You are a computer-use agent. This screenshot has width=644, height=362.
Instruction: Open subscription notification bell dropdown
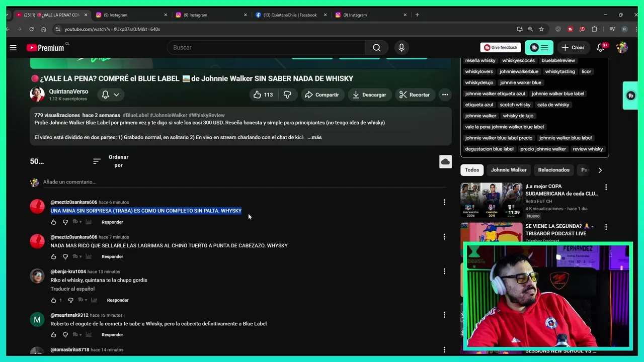click(111, 95)
